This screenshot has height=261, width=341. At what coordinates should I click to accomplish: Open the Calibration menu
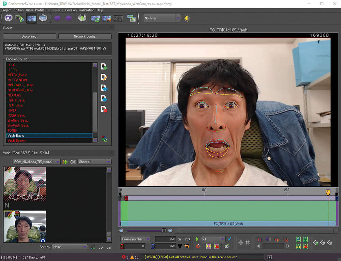[x=86, y=10]
